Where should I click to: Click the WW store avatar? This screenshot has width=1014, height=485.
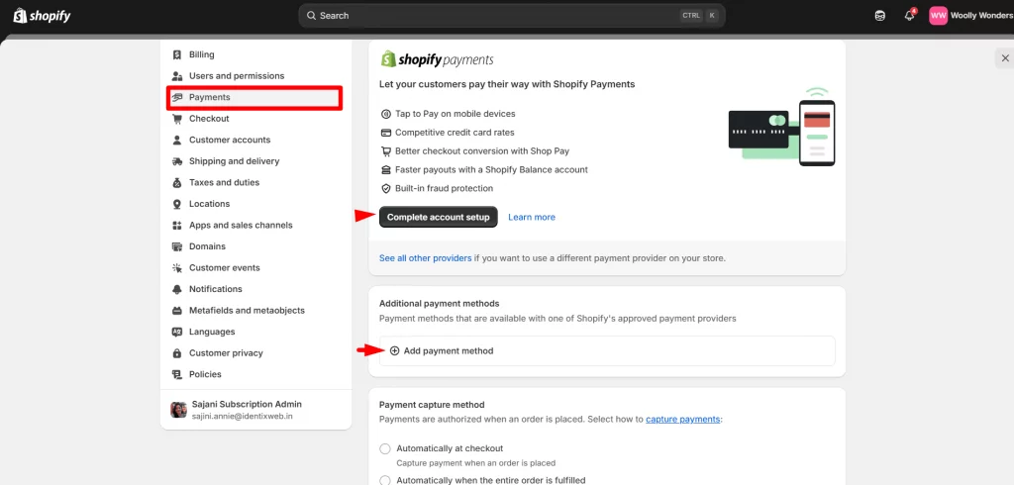point(939,16)
